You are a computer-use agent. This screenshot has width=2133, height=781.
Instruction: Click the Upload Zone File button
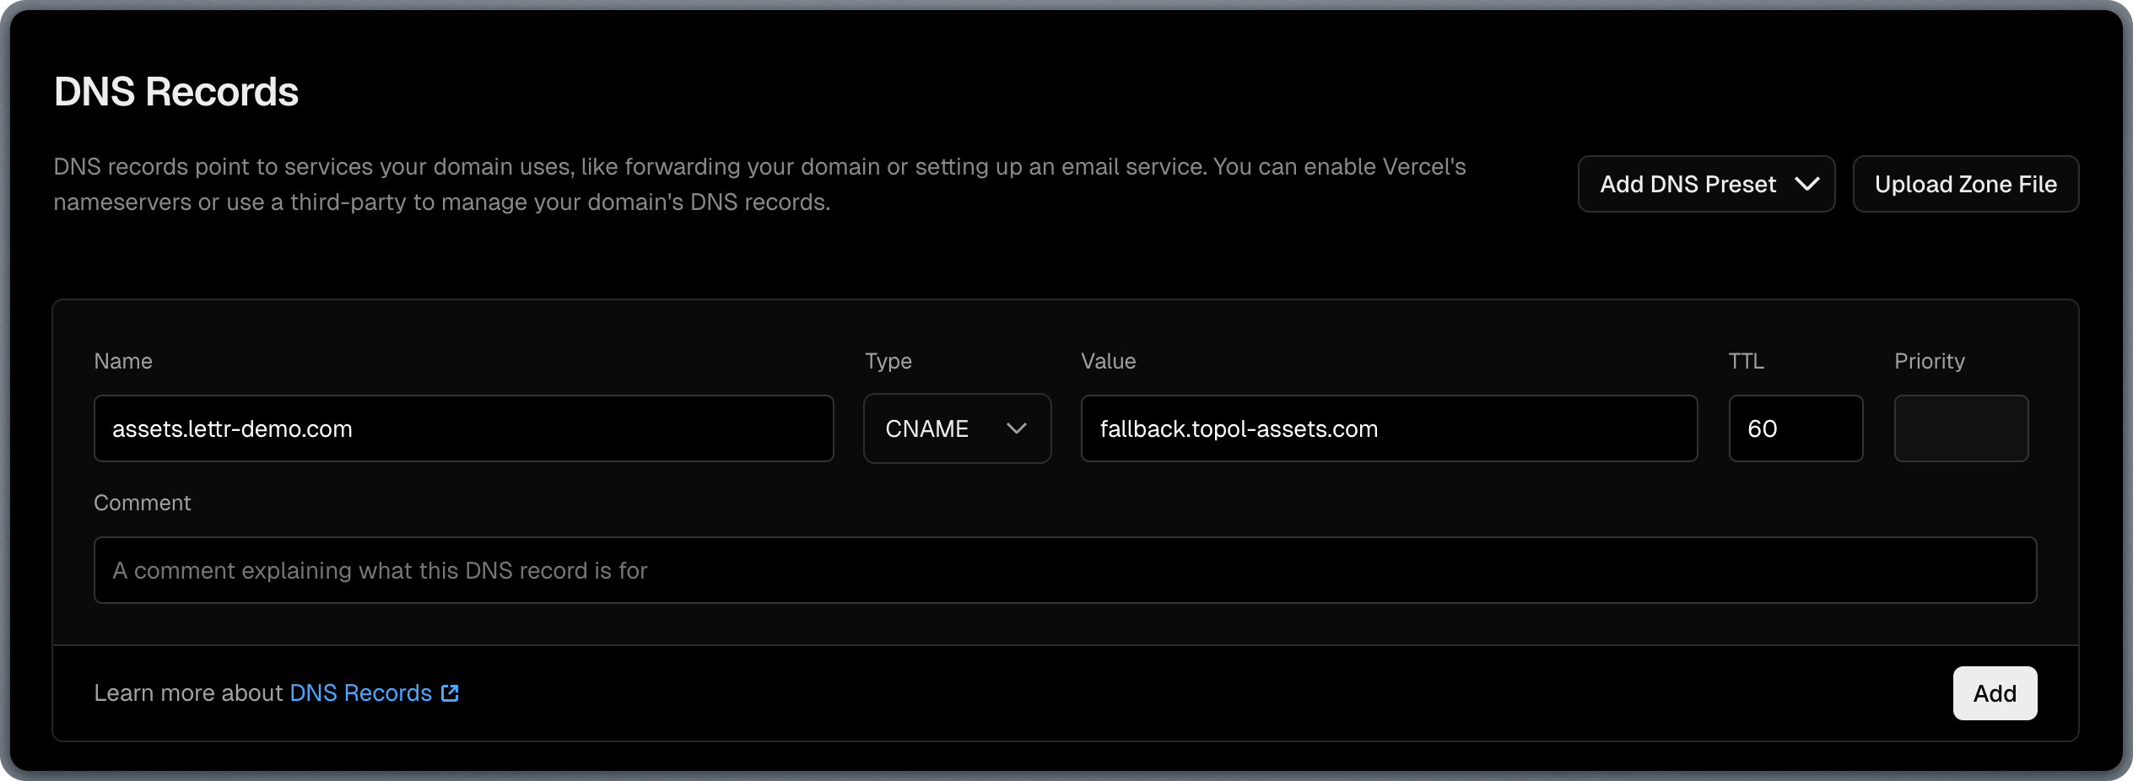tap(1965, 184)
